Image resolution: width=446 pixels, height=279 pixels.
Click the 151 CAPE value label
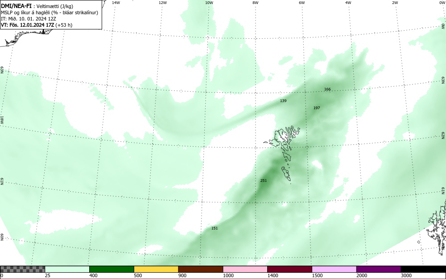(215, 228)
